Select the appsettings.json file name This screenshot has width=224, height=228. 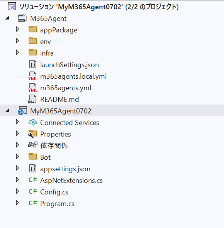coord(65,169)
